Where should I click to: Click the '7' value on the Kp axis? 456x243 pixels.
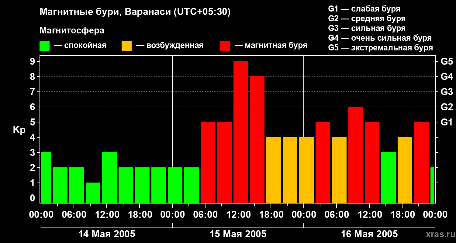(33, 92)
